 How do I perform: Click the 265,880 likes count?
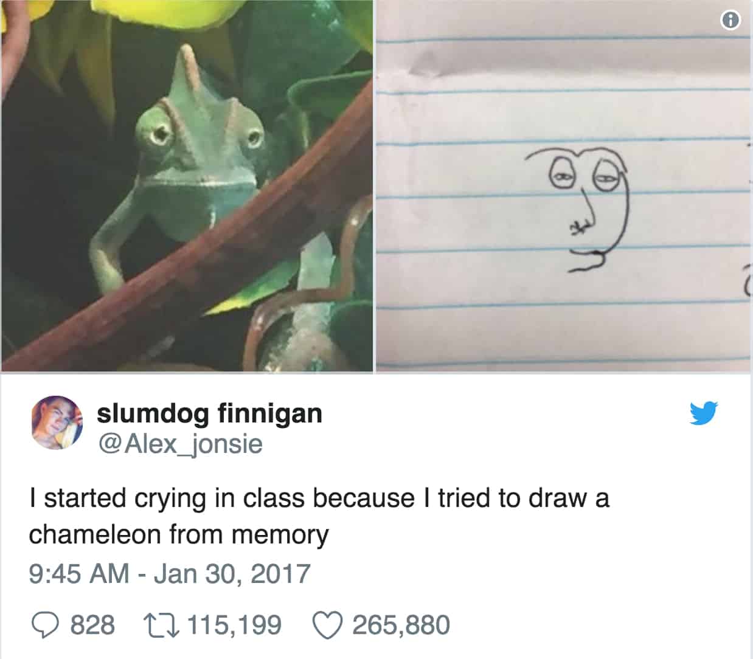coord(401,626)
